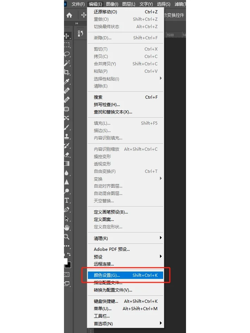Select the Sharpen triangle tool
The width and height of the screenshot is (250, 333).
(x=67, y=182)
